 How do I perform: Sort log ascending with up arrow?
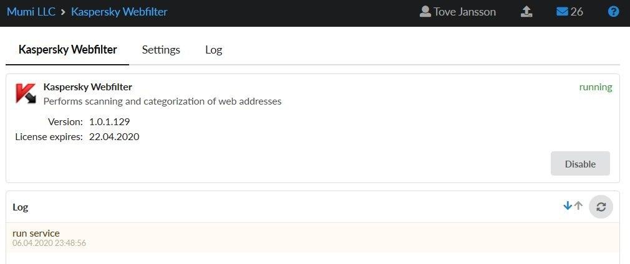tap(578, 206)
